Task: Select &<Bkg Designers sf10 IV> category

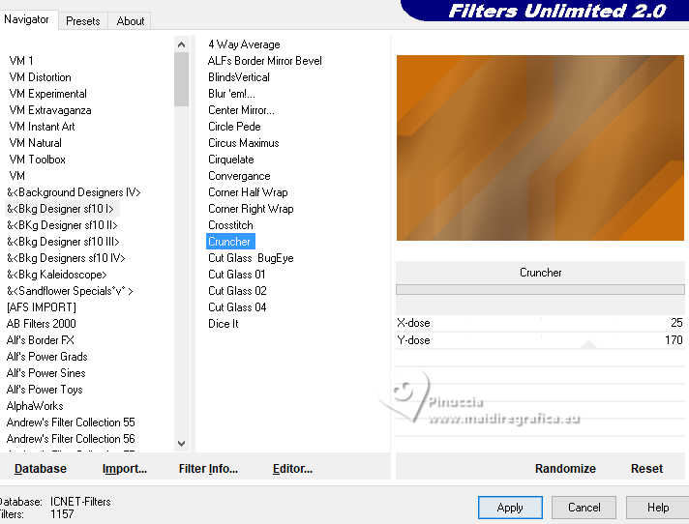Action: click(x=66, y=258)
